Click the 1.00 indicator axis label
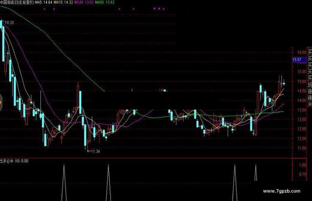Viewport: 312px width, 201px height. [303, 165]
